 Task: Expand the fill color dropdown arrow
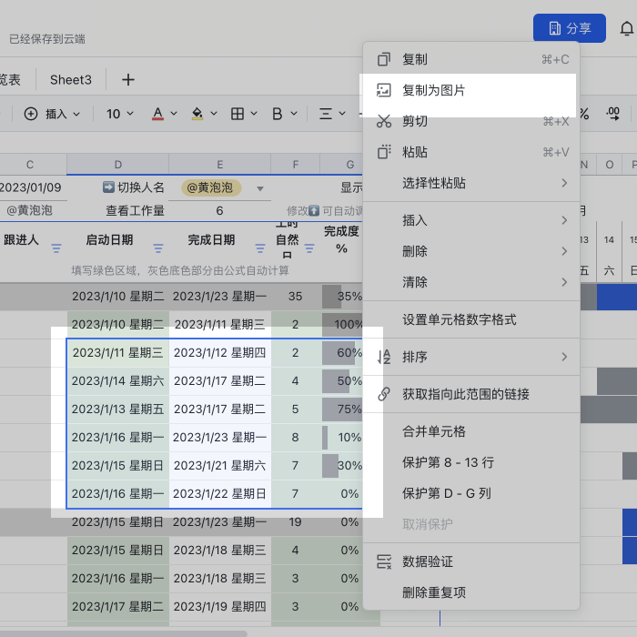coord(214,114)
